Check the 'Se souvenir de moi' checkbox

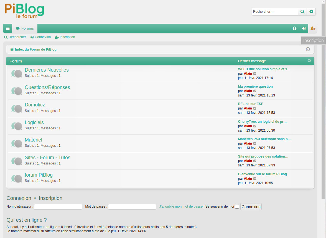pyautogui.click(x=237, y=207)
